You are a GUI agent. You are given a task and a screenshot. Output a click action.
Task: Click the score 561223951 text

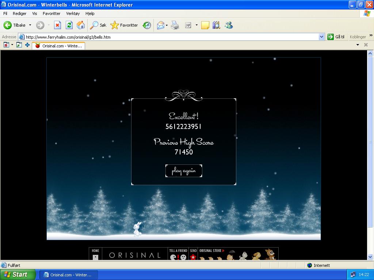coord(183,127)
